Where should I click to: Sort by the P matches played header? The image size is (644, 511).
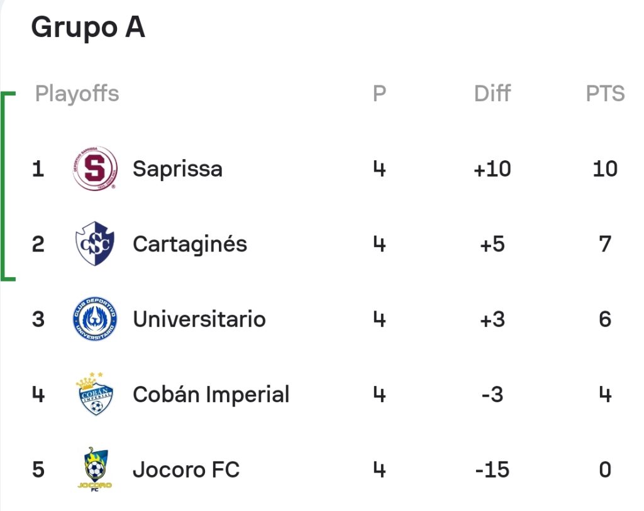[x=379, y=94]
